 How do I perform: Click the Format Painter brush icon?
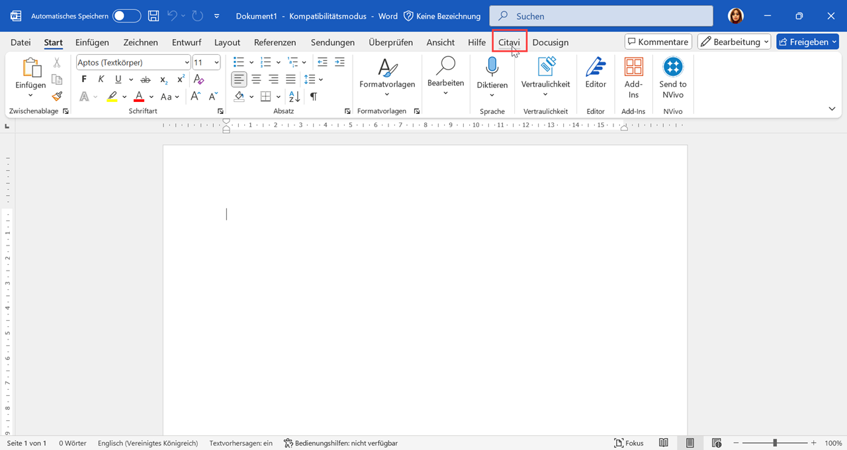click(x=57, y=96)
